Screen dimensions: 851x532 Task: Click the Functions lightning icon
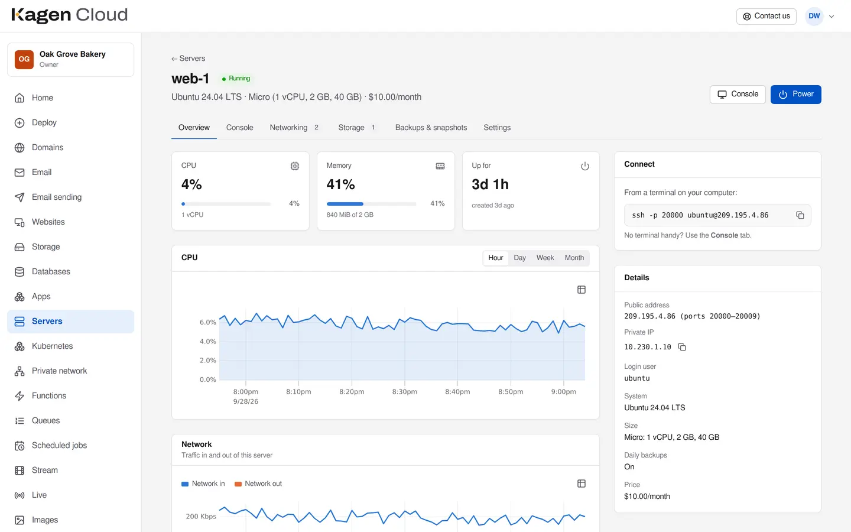[20, 396]
